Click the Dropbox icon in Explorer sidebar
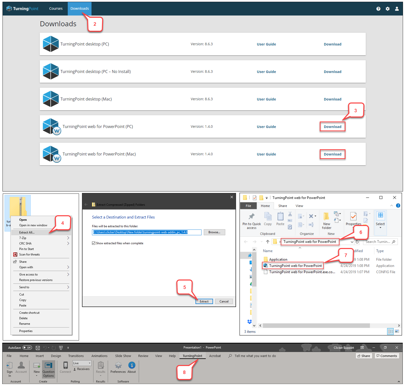 pyautogui.click(x=249, y=322)
